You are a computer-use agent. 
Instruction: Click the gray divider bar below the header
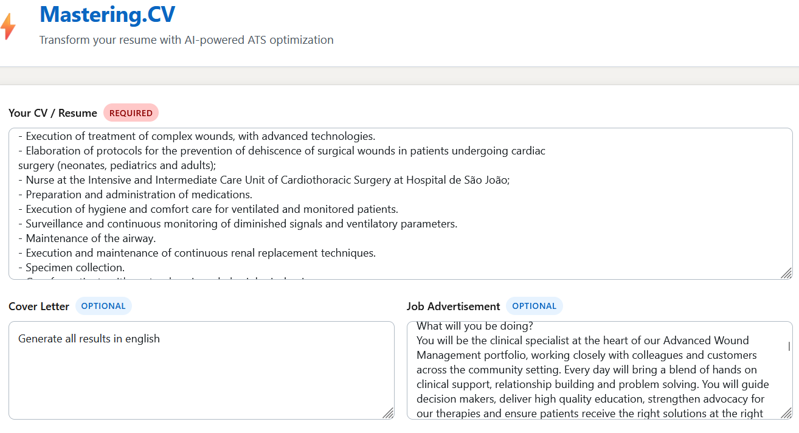(400, 75)
